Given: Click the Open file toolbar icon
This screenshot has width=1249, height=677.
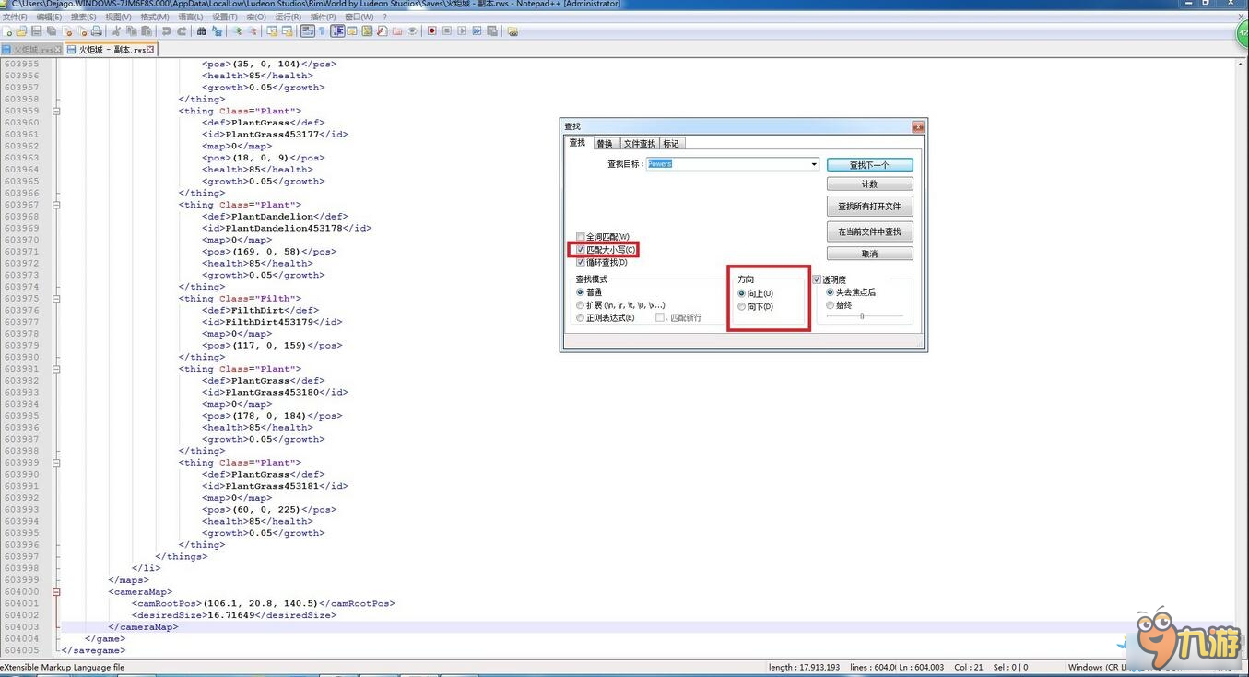Looking at the screenshot, I should (20, 30).
